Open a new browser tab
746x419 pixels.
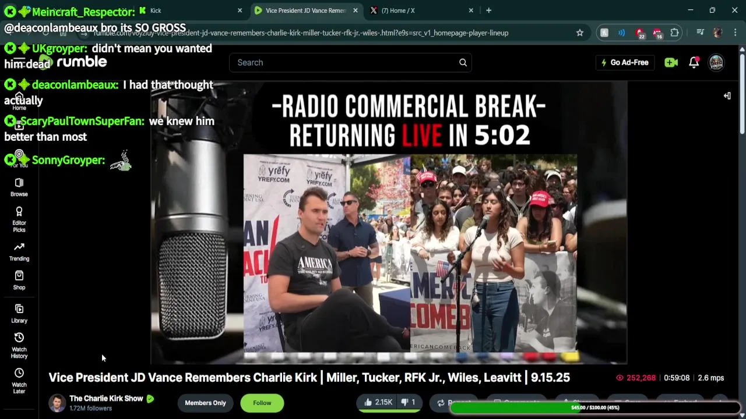pos(488,10)
